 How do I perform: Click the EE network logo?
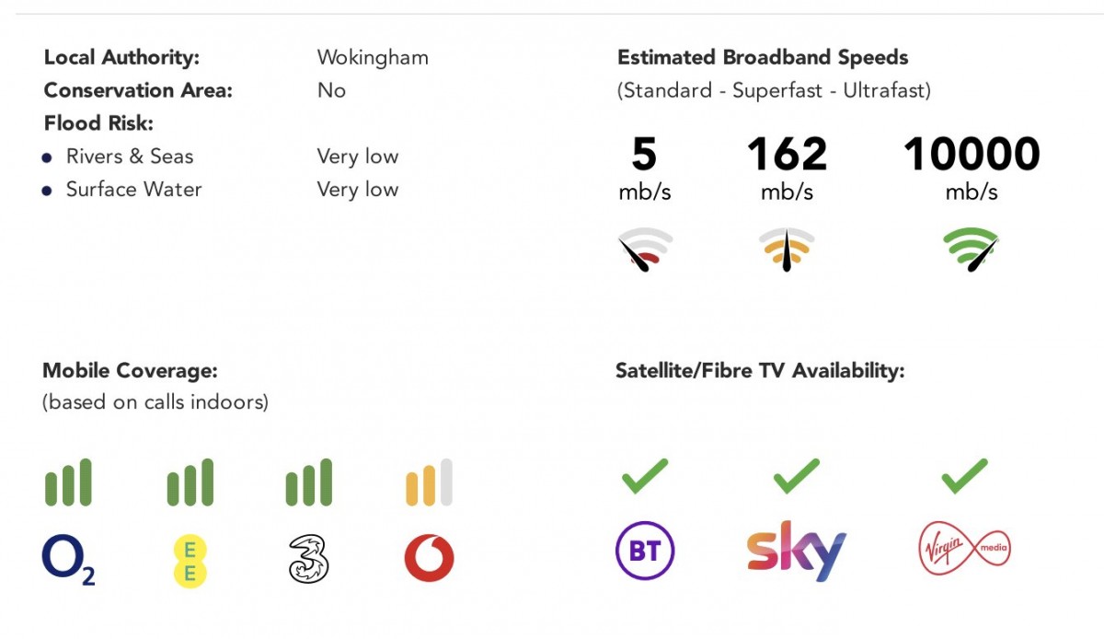pyautogui.click(x=190, y=560)
